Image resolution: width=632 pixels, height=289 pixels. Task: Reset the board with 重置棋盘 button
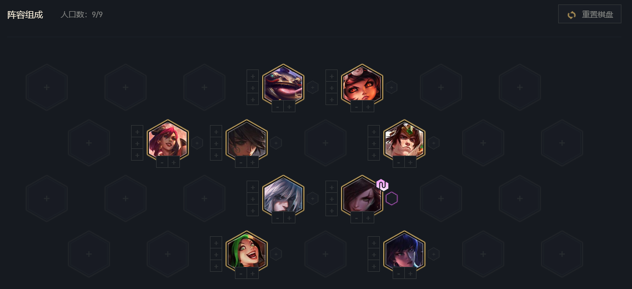click(x=590, y=14)
